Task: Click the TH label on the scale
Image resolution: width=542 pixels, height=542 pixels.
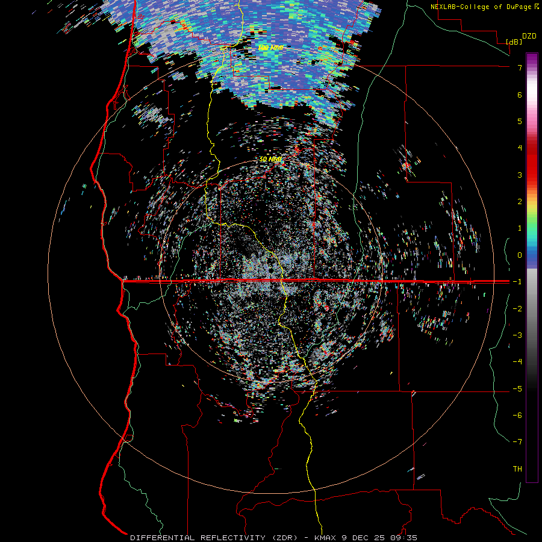Action: pyautogui.click(x=517, y=469)
